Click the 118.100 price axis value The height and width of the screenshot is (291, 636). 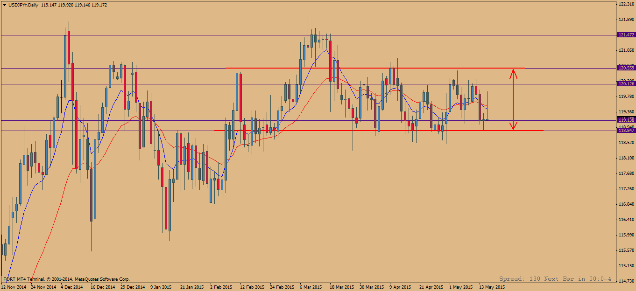(x=626, y=158)
